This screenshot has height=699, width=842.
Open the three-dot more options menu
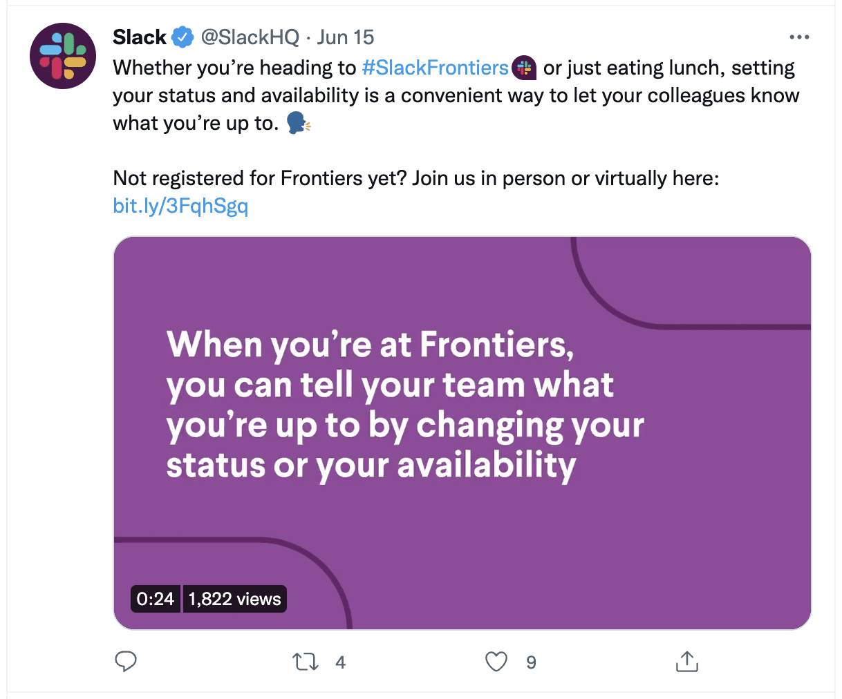(799, 37)
